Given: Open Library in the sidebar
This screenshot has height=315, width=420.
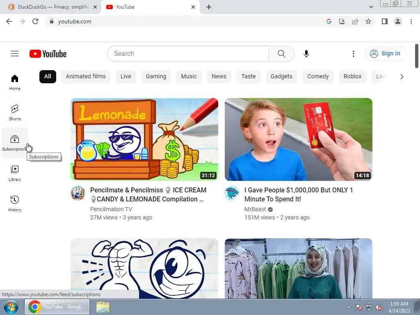Looking at the screenshot, I should coord(15,173).
